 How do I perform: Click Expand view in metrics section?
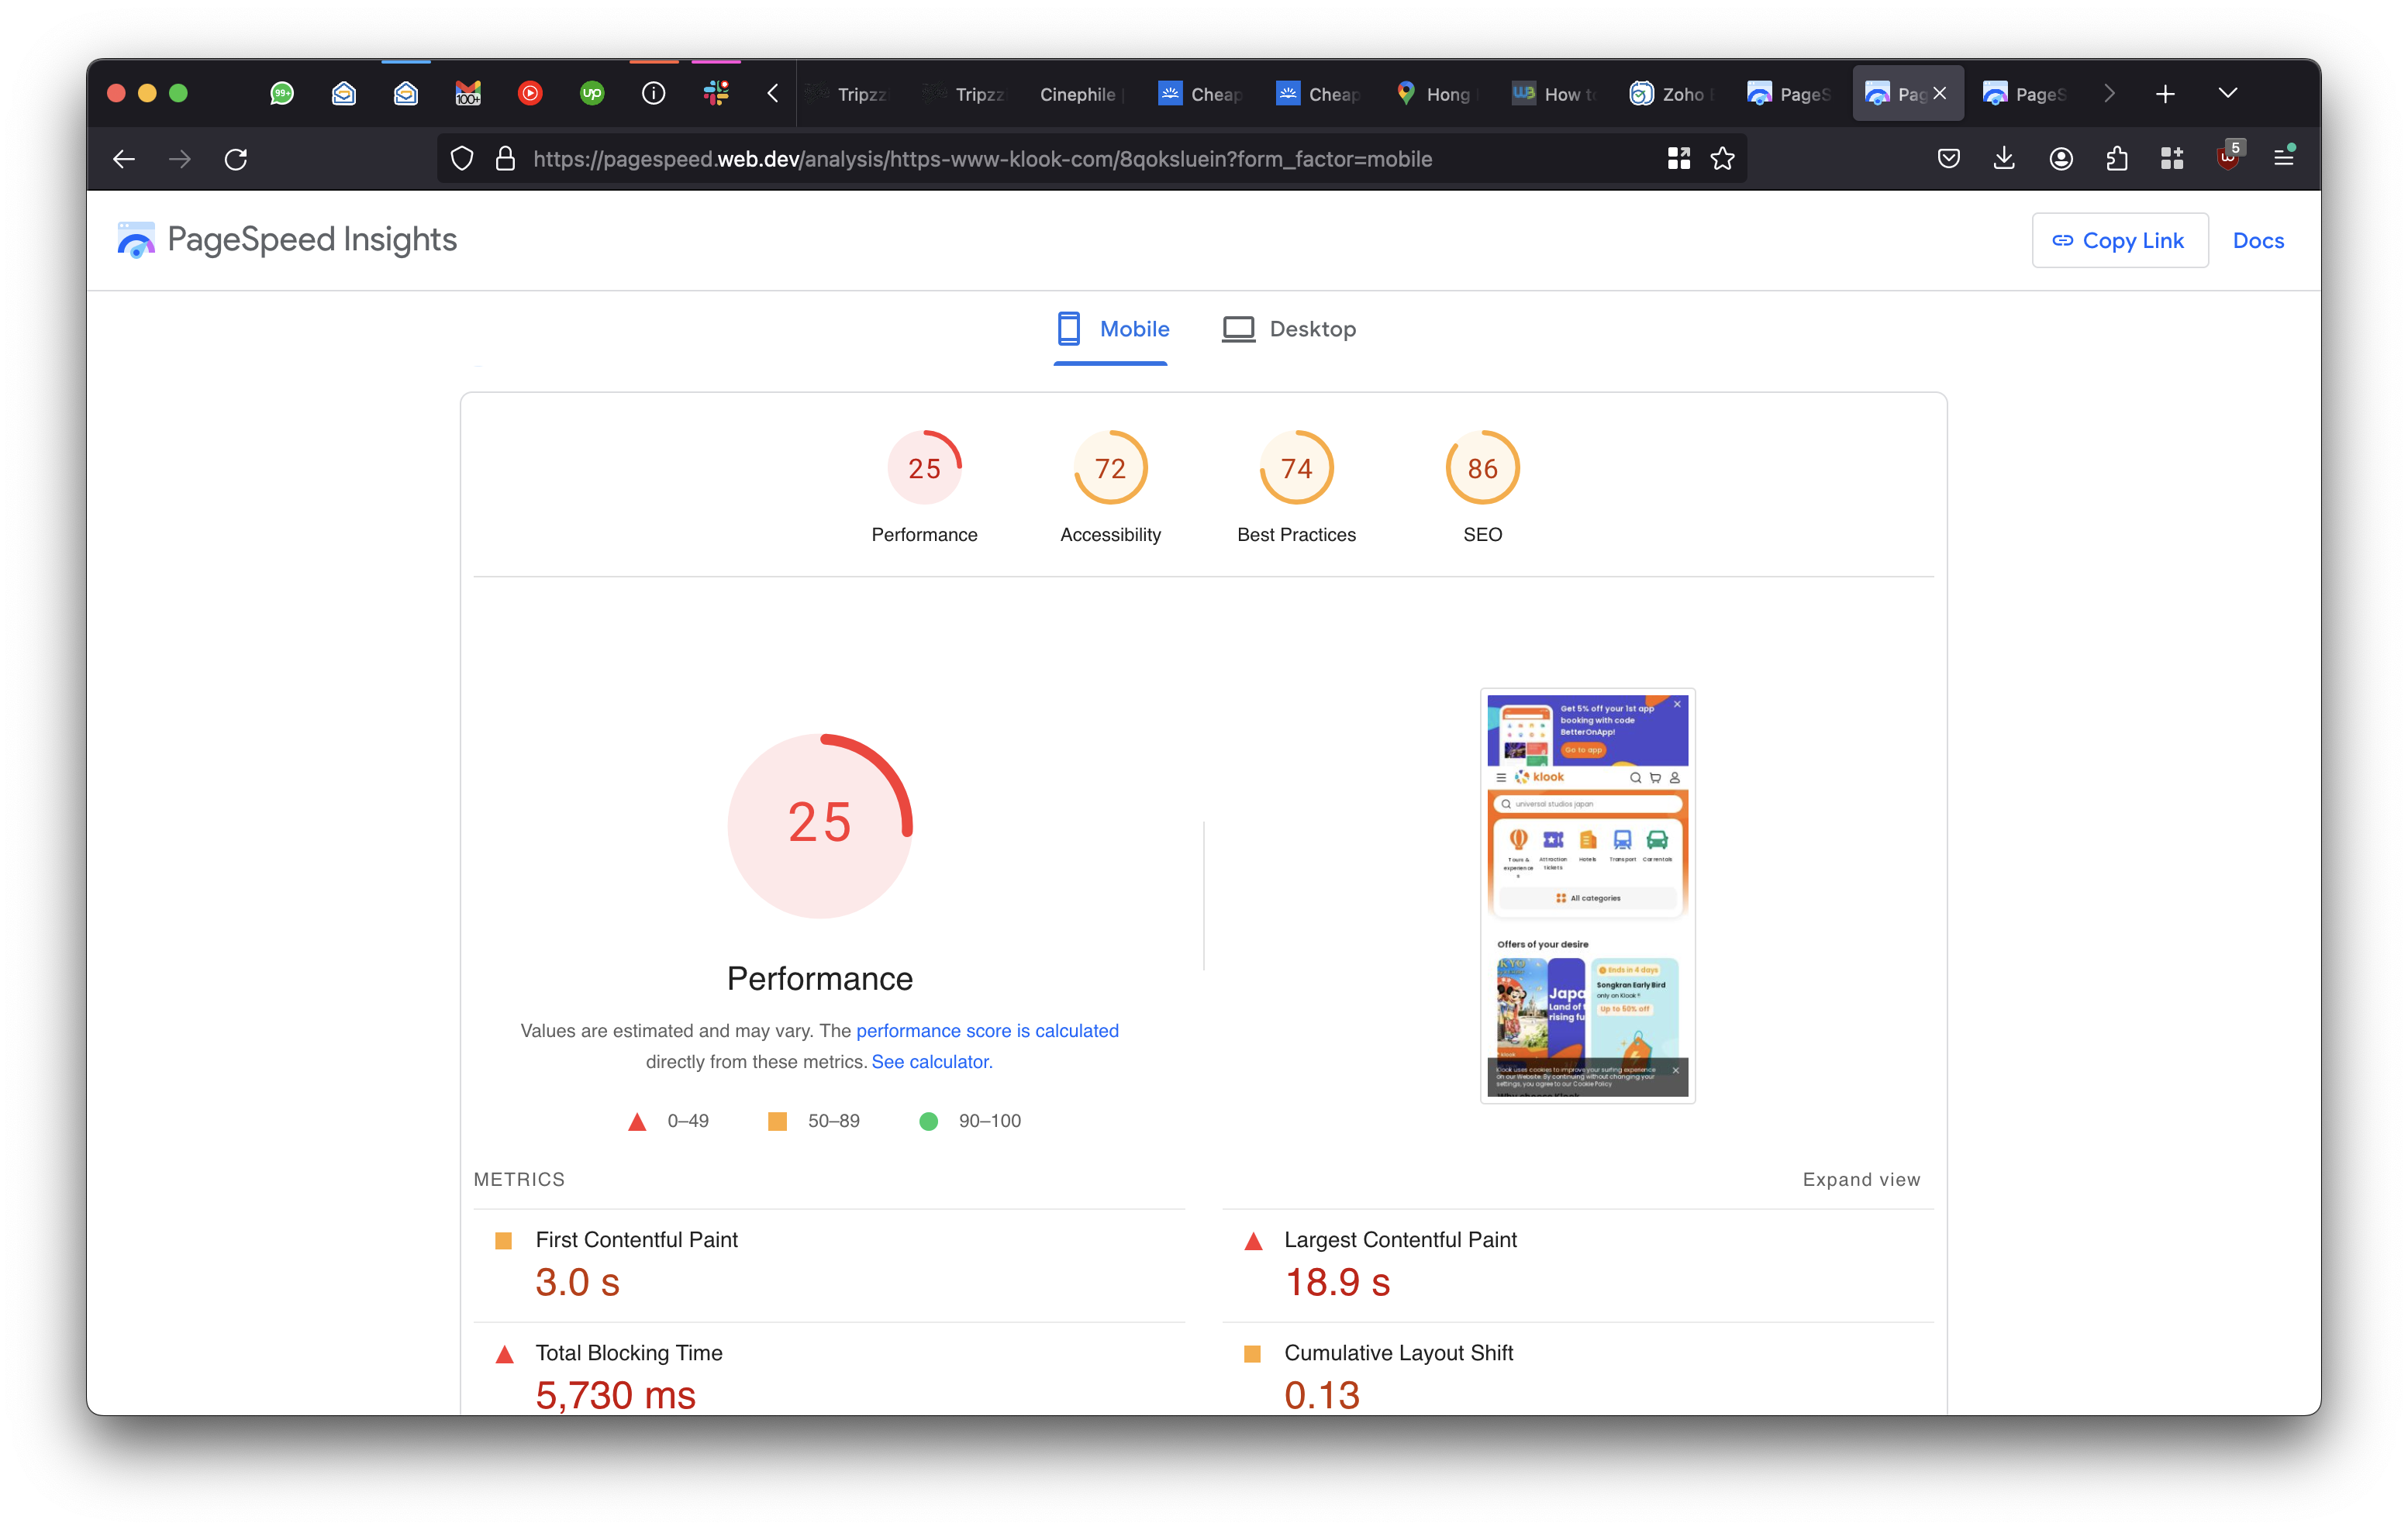coord(1860,1179)
